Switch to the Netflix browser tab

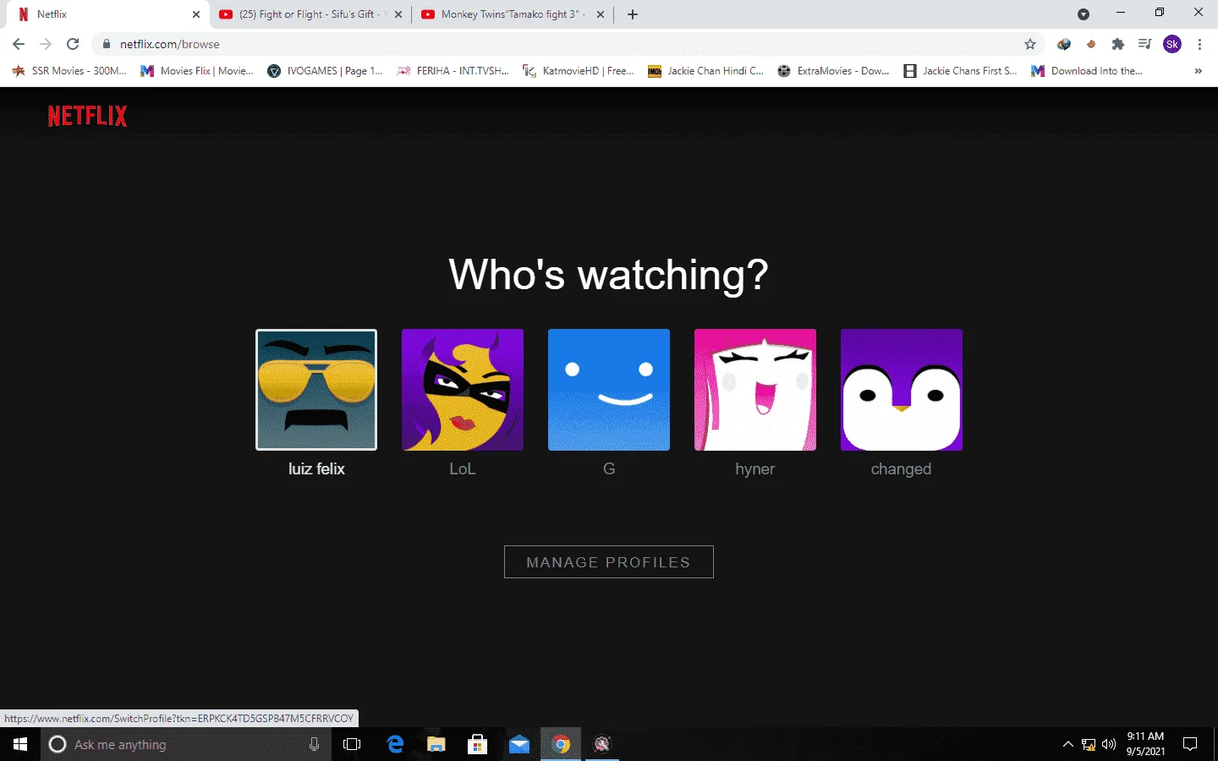coord(106,14)
